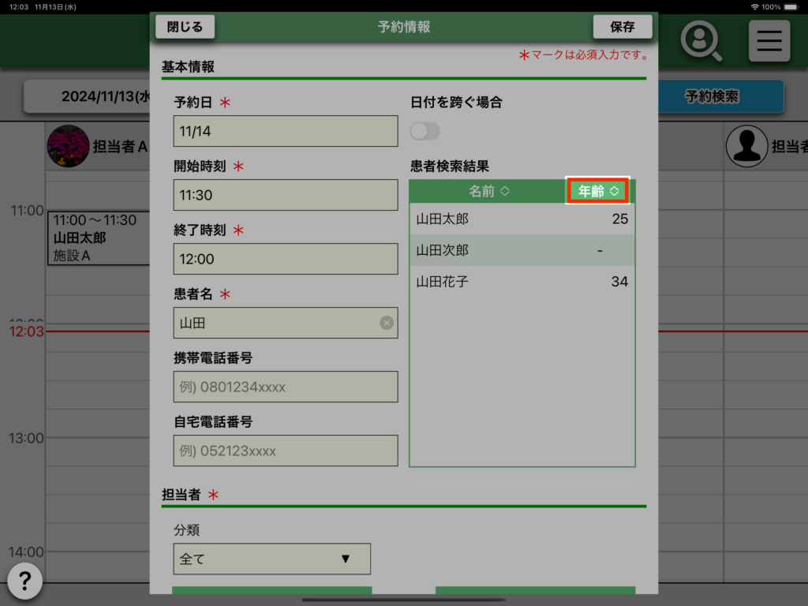
Task: Clear the patient name field with X icon
Action: click(x=386, y=323)
